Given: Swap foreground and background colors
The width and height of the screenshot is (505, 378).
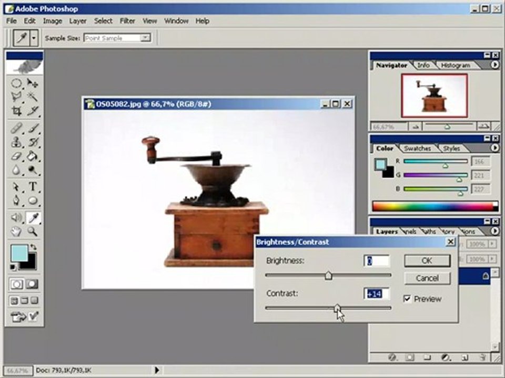Looking at the screenshot, I should [x=33, y=247].
